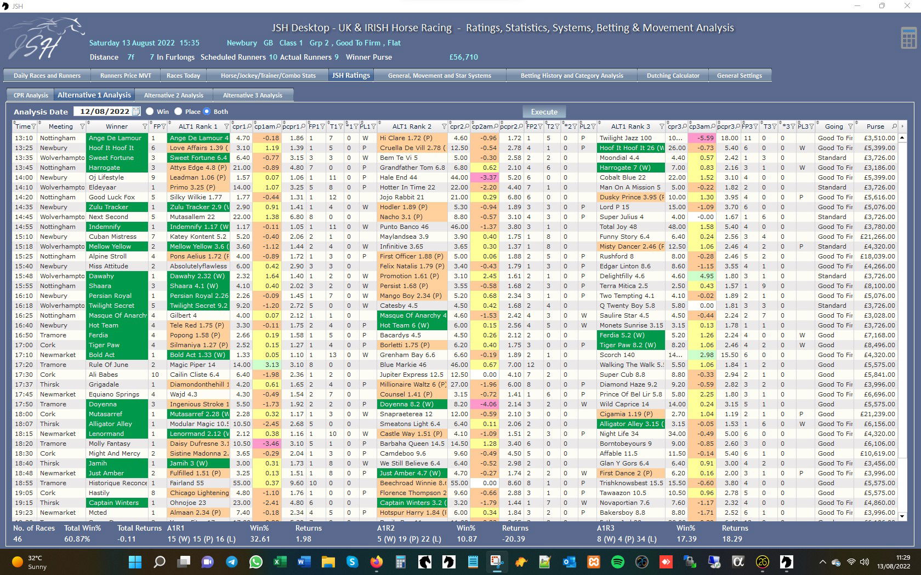This screenshot has width=921, height=575.
Task: Click the cp1am column search icon
Action: tap(278, 127)
